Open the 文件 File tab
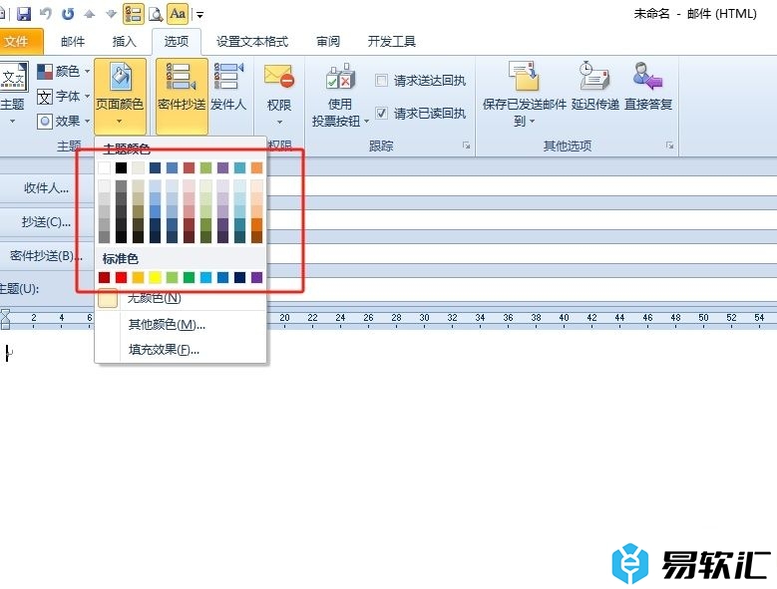Viewport: 777px width, 589px height. click(20, 42)
